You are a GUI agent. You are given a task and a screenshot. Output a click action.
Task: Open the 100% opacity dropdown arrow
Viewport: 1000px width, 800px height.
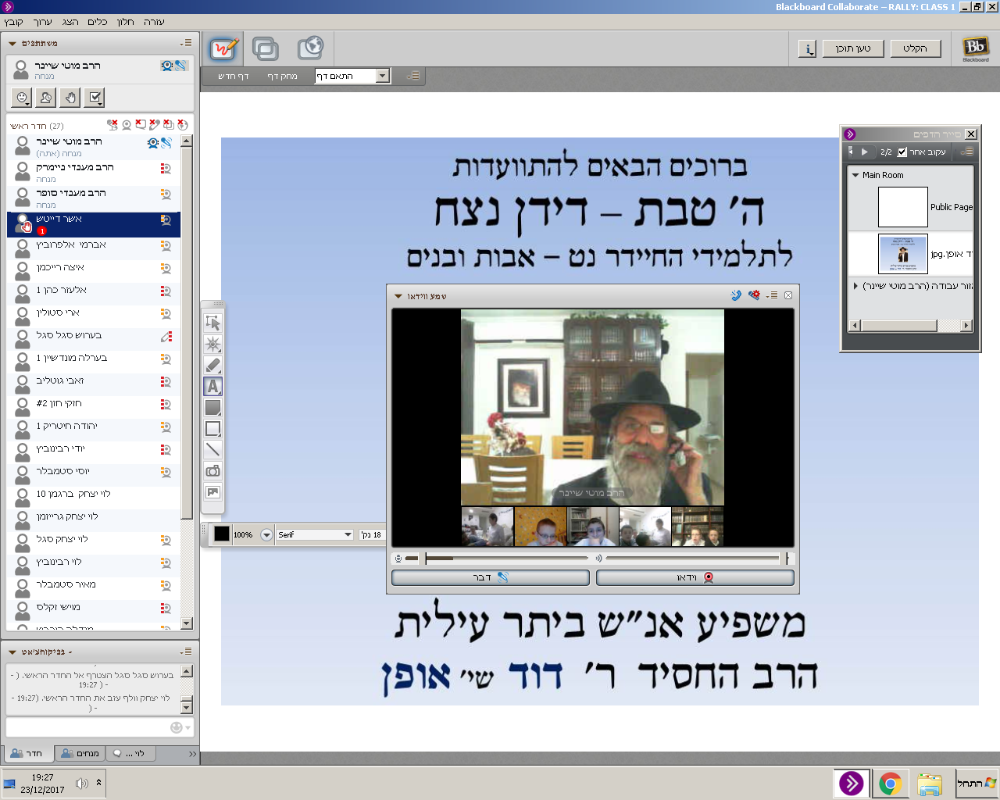pos(266,534)
